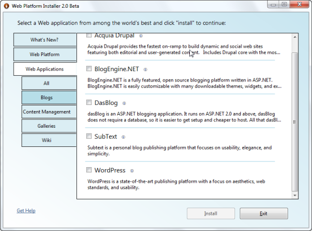Select the SubText checkbox
The height and width of the screenshot is (231, 312).
pos(89,136)
